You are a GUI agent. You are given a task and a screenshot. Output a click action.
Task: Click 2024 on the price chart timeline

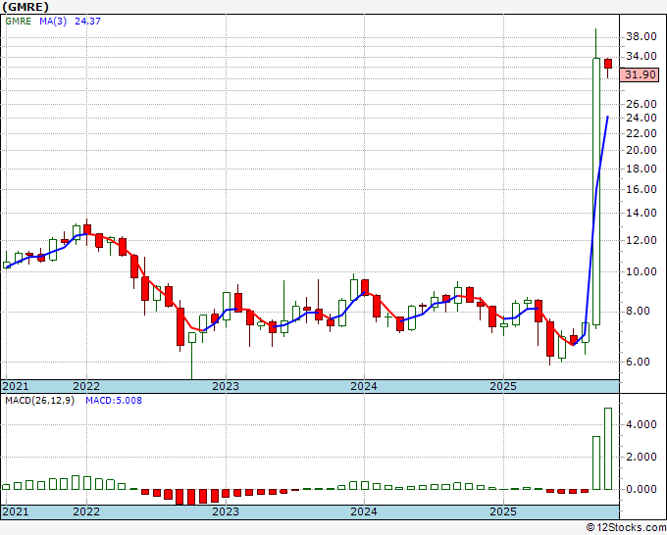364,386
